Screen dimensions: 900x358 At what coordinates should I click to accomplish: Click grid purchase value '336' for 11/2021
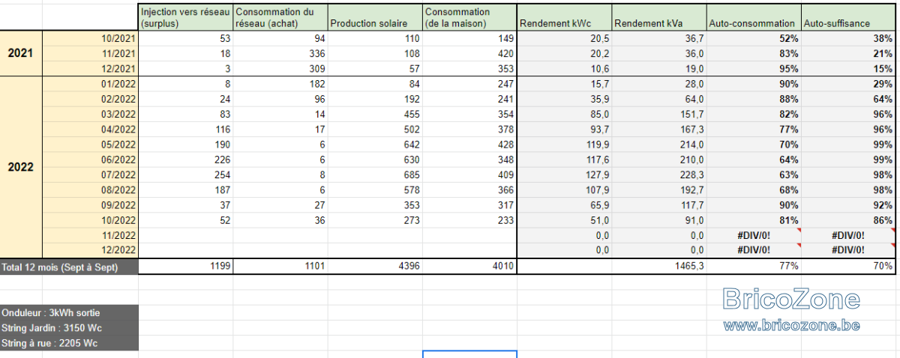pyautogui.click(x=280, y=53)
